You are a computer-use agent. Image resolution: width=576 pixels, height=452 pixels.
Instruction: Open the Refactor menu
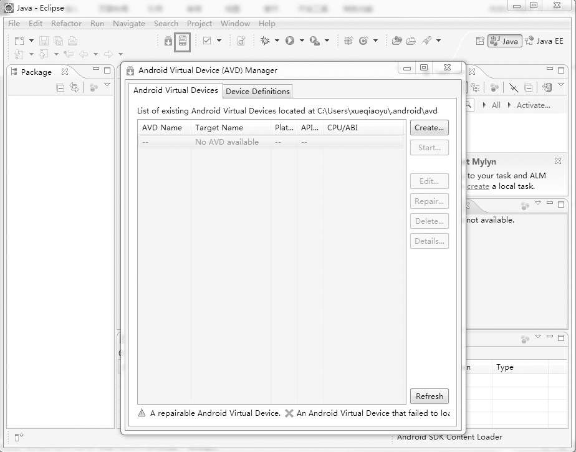pyautogui.click(x=67, y=24)
